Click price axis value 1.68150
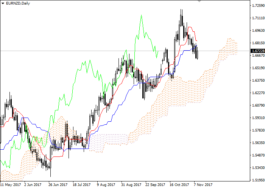This screenshot has height=189, width=265. (x=258, y=43)
